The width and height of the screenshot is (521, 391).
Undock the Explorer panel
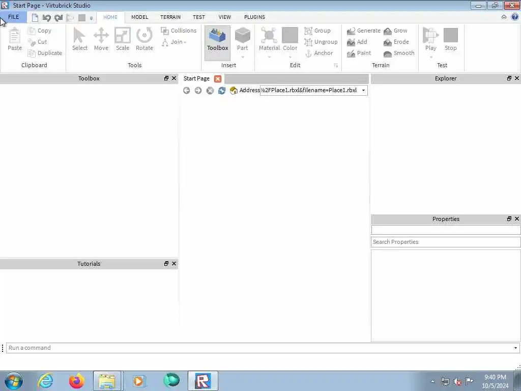[x=509, y=78]
